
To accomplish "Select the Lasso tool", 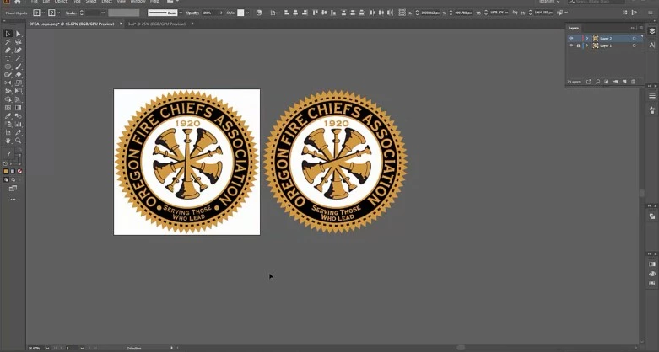I will pyautogui.click(x=18, y=42).
